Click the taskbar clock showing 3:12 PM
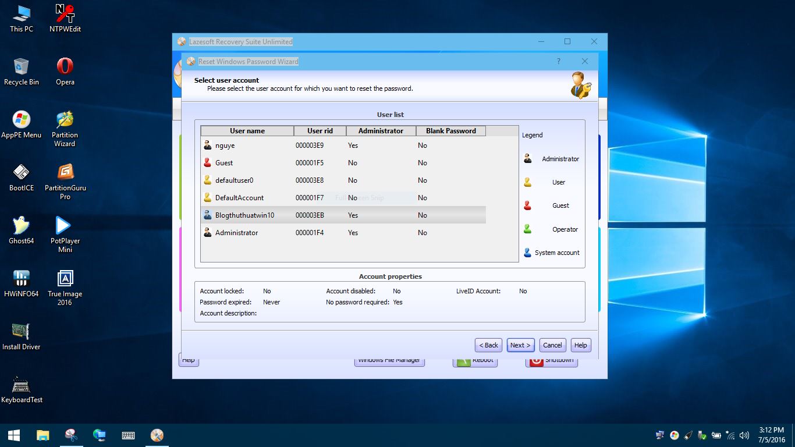This screenshot has height=447, width=795. click(x=772, y=435)
